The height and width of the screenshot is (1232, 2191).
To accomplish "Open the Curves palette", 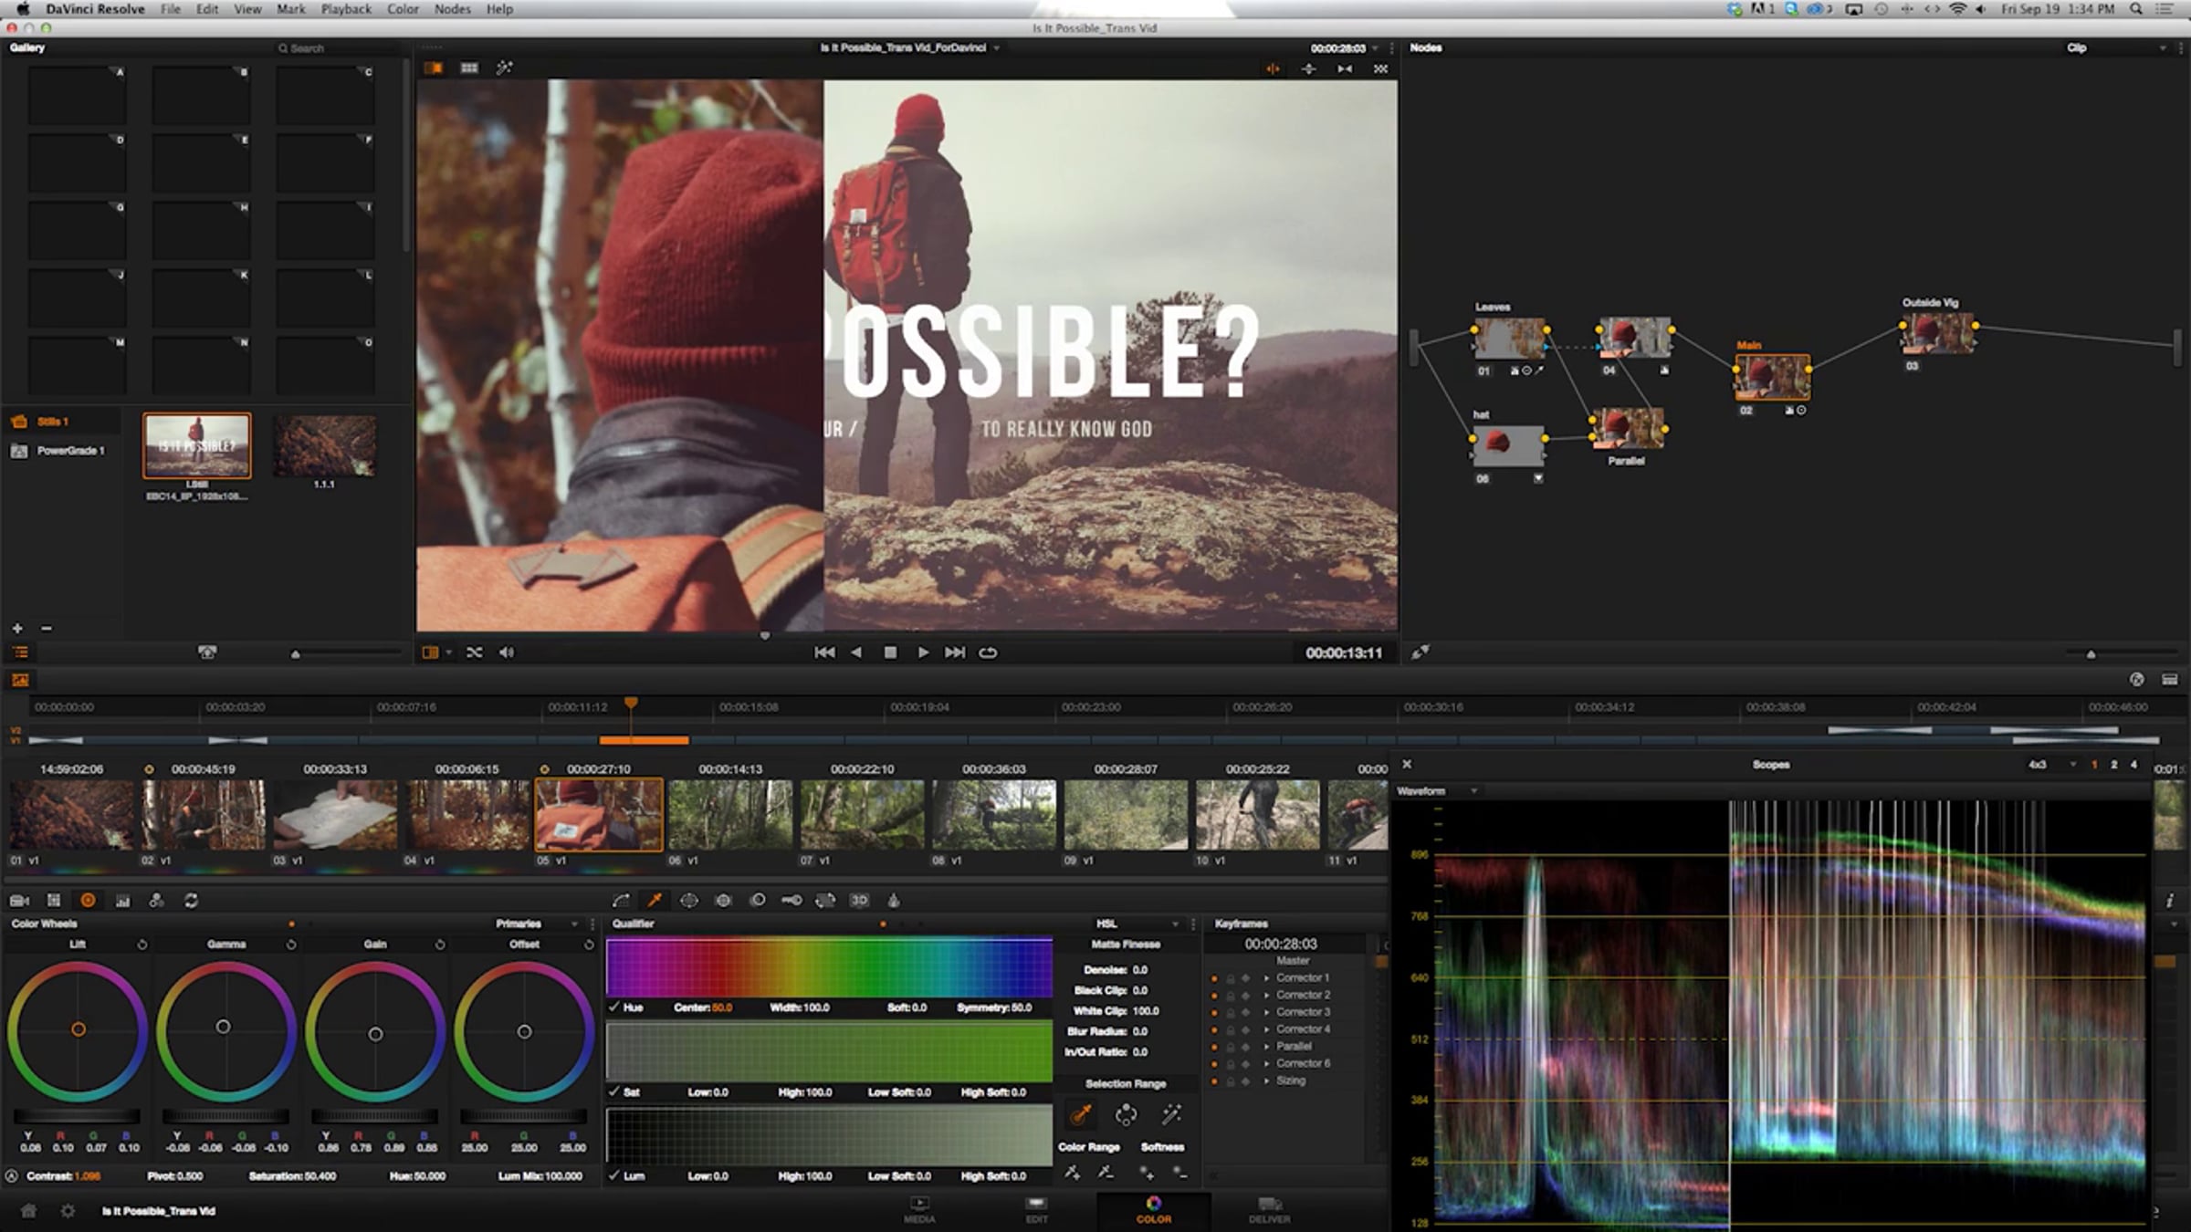I will 621,901.
